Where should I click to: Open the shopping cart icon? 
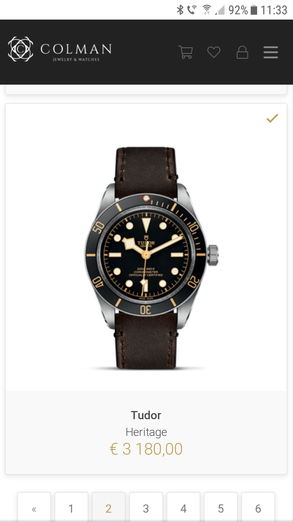(x=186, y=52)
